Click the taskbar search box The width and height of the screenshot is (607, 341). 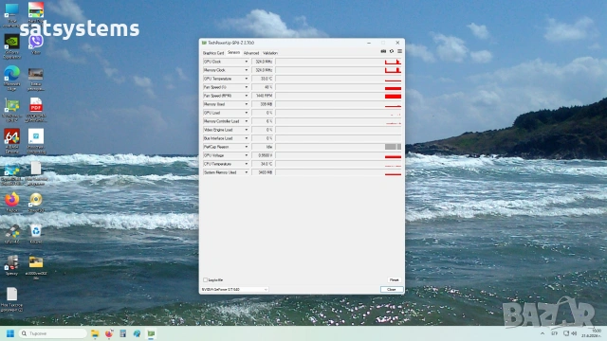point(53,333)
